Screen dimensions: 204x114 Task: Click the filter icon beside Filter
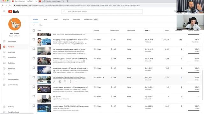[x=34, y=25]
